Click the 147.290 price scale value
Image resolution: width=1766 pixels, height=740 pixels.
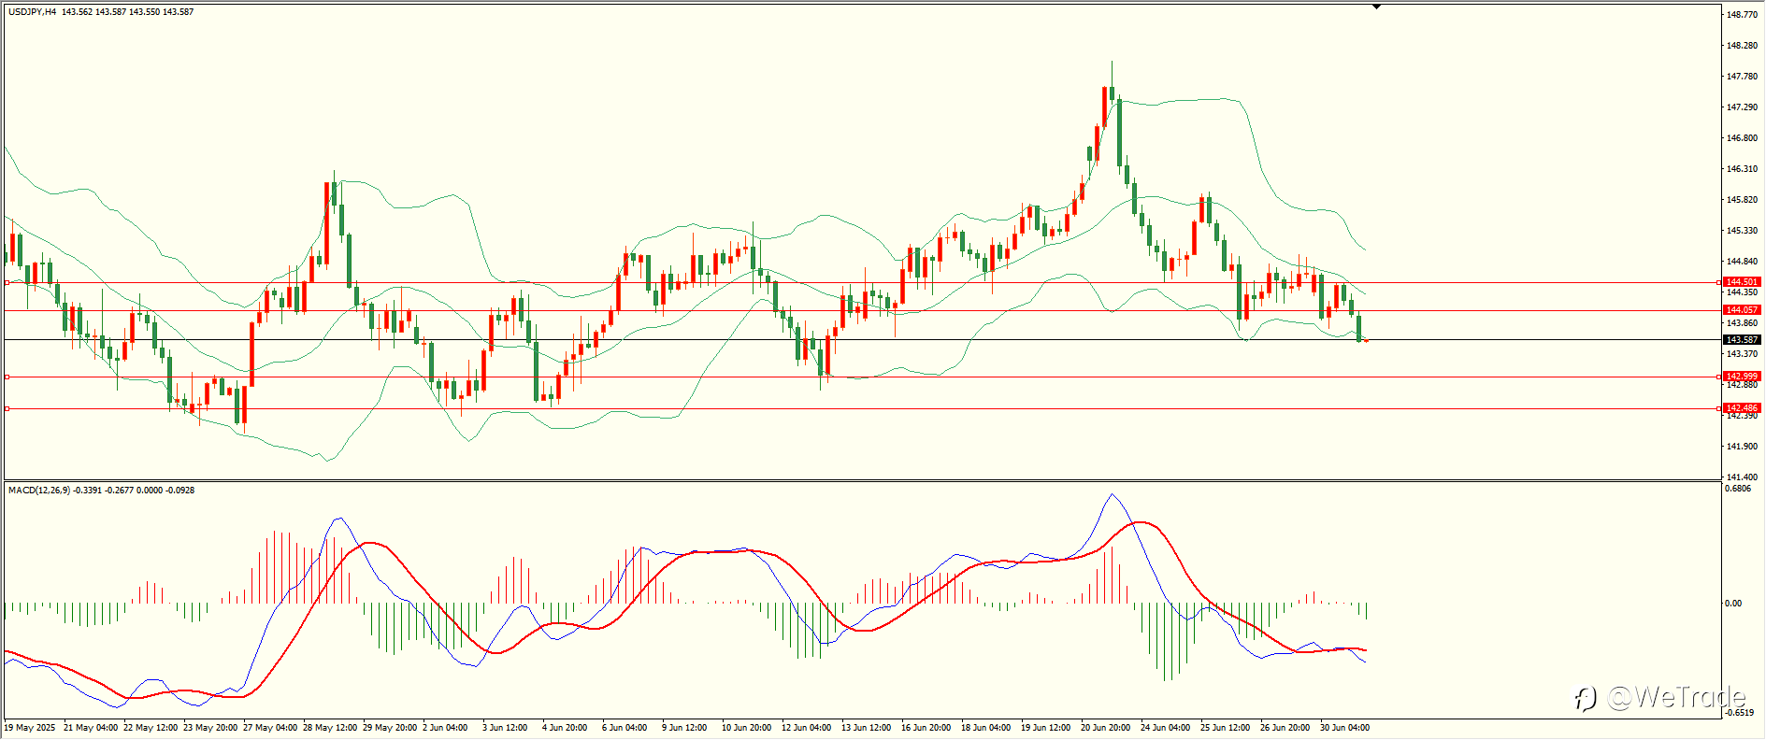click(x=1741, y=107)
